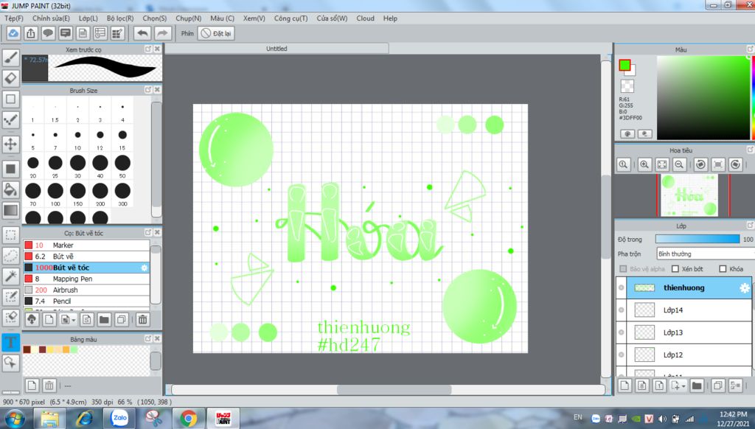Screen dimensions: 755x429
Task: Click the speech bubble icon in the top toolbar
Action: (48, 33)
